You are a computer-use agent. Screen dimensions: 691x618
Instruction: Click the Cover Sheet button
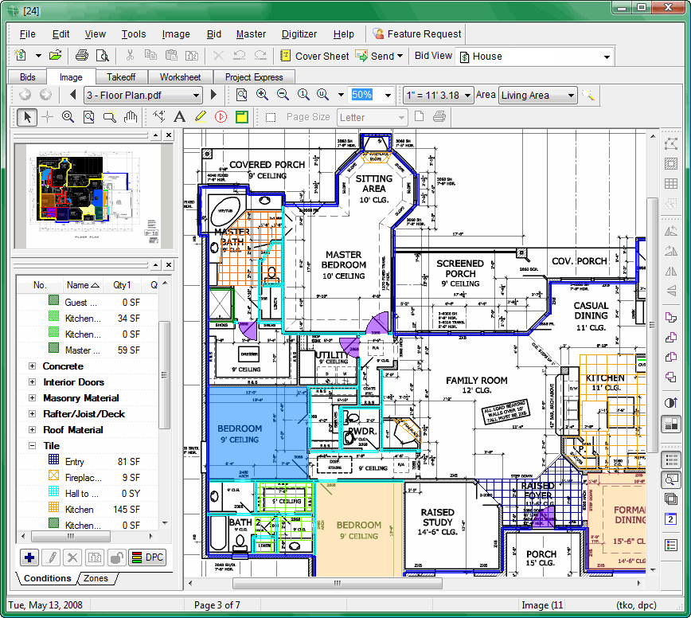click(314, 56)
